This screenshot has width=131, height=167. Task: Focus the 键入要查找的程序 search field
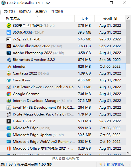(65, 158)
